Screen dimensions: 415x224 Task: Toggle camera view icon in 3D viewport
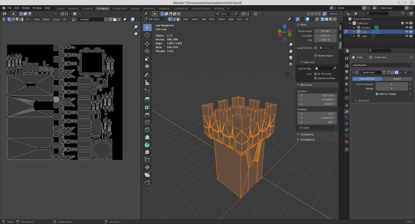pos(291,58)
